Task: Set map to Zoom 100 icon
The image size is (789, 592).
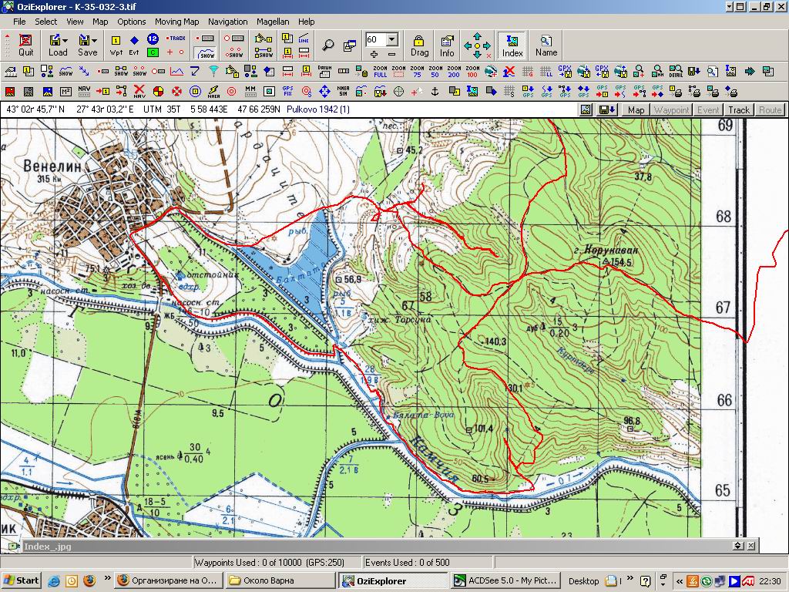Action: click(472, 72)
